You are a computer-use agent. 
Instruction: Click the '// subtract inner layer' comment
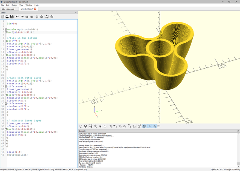point(24,121)
